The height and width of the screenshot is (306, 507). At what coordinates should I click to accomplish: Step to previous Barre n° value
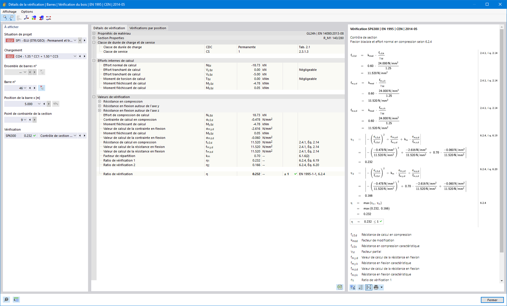(30, 88)
